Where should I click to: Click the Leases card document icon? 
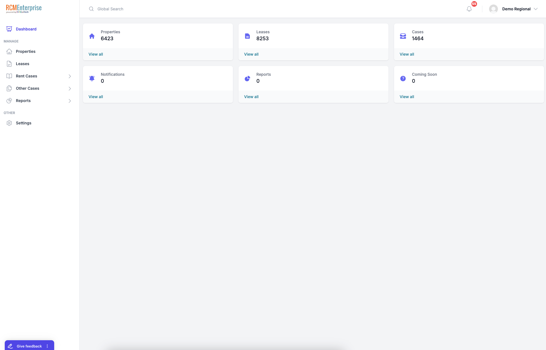[x=247, y=36]
